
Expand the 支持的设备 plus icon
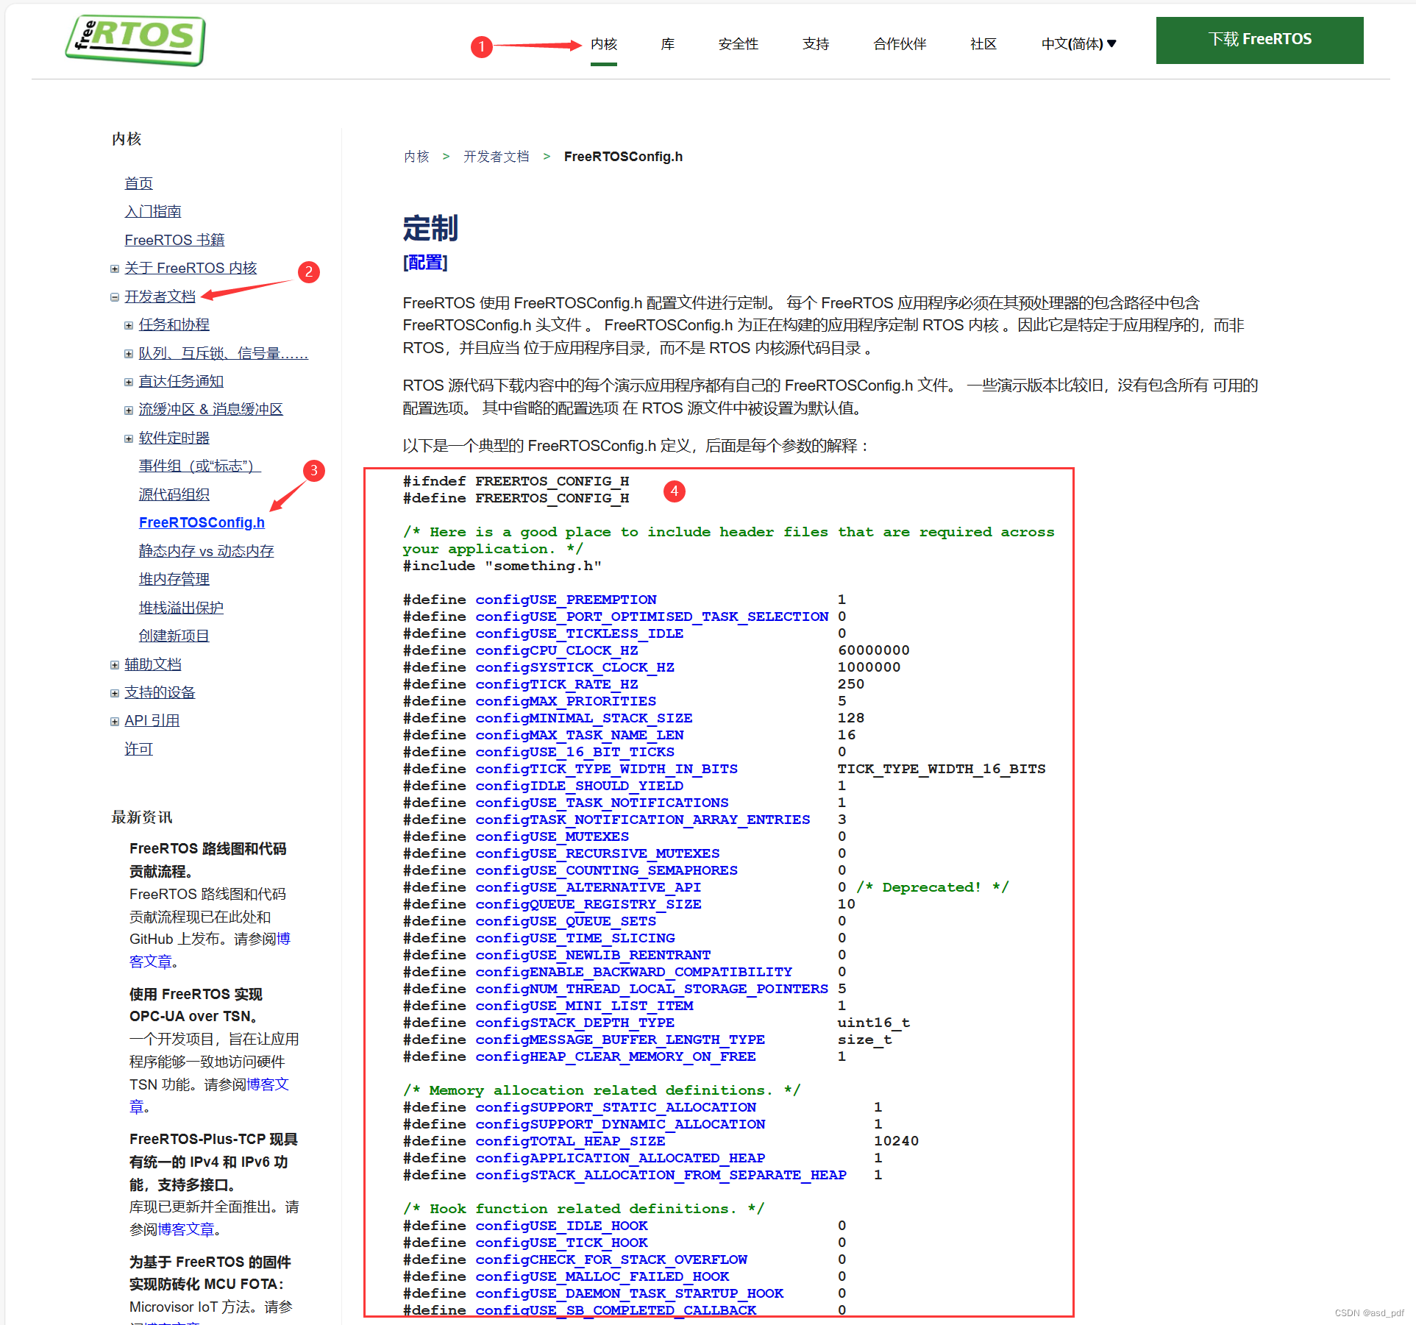[x=115, y=693]
